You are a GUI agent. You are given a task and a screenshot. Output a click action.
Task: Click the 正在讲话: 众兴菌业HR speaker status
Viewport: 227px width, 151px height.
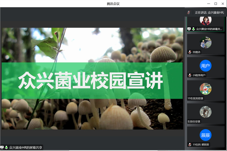tap(209, 12)
